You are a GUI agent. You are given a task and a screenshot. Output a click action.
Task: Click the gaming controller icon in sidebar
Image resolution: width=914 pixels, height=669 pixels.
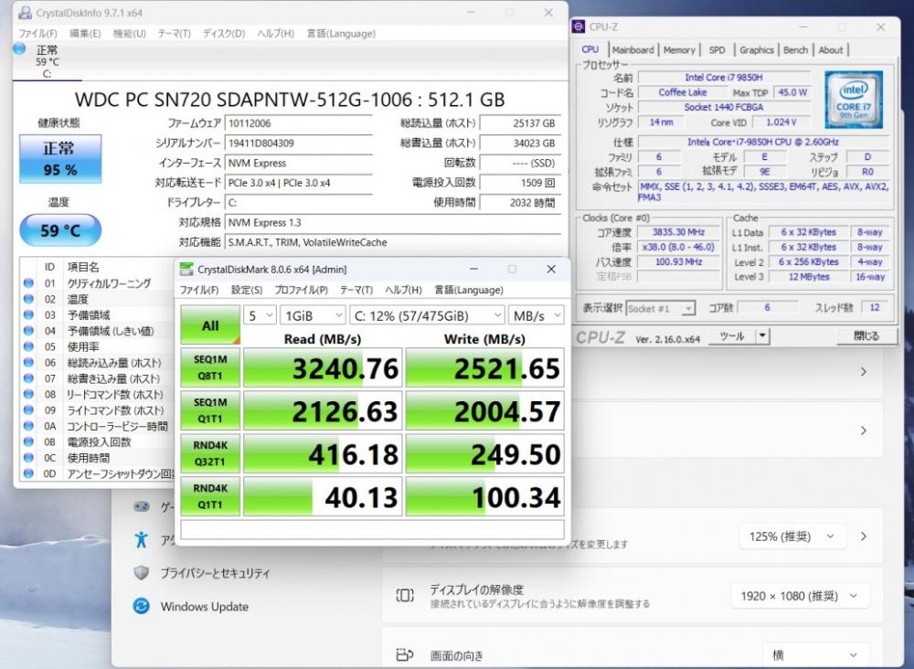tap(141, 506)
